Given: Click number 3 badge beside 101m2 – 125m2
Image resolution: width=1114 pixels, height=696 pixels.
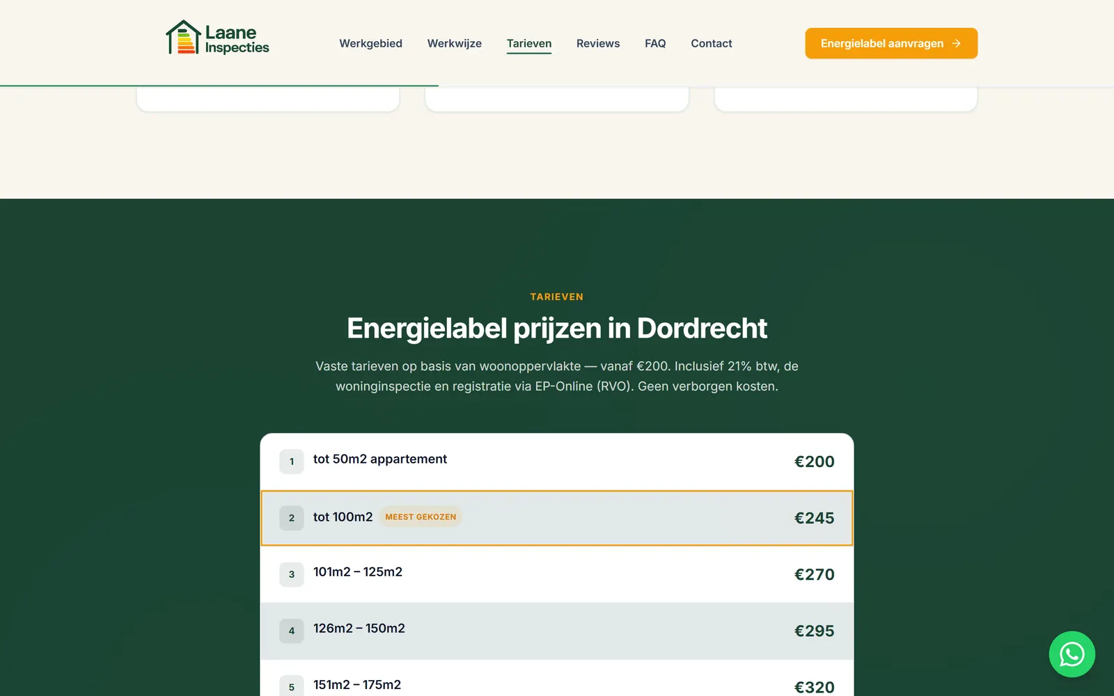Looking at the screenshot, I should (292, 574).
